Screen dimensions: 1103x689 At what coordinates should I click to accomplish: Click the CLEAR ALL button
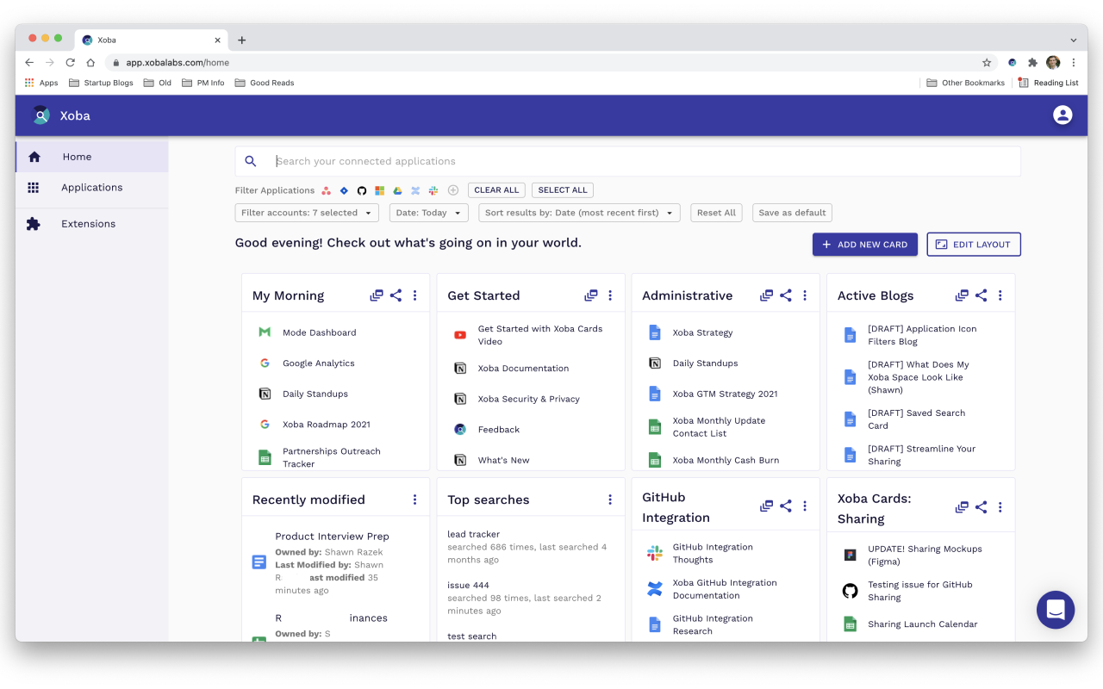[496, 190]
